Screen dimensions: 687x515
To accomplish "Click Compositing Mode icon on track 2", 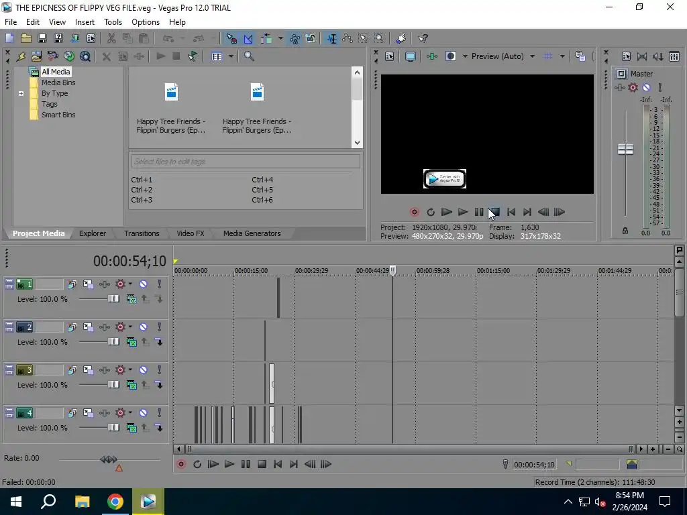I will click(x=131, y=341).
